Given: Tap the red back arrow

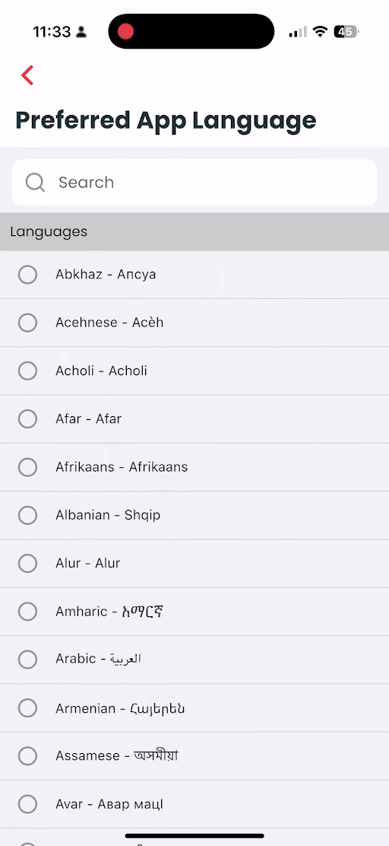Looking at the screenshot, I should pos(27,75).
